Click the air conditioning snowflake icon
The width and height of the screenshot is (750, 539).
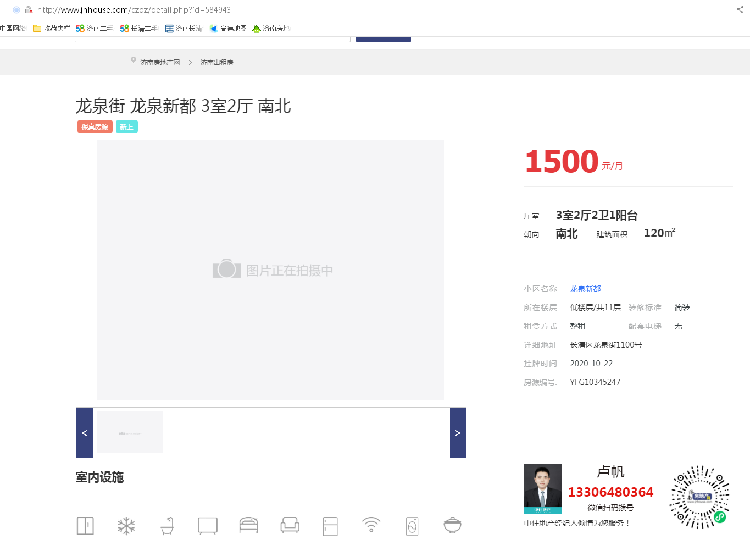[x=126, y=526]
